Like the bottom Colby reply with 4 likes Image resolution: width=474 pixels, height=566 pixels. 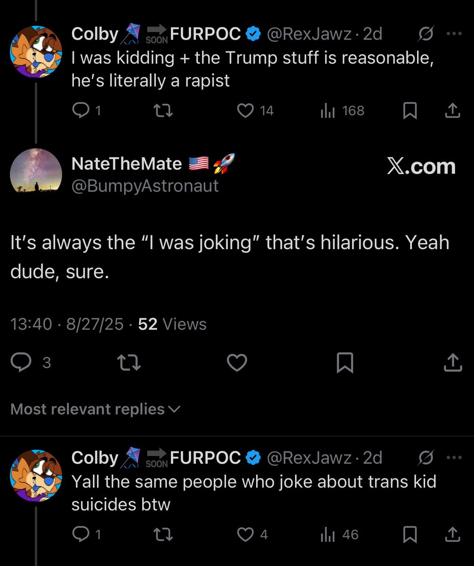[252, 534]
